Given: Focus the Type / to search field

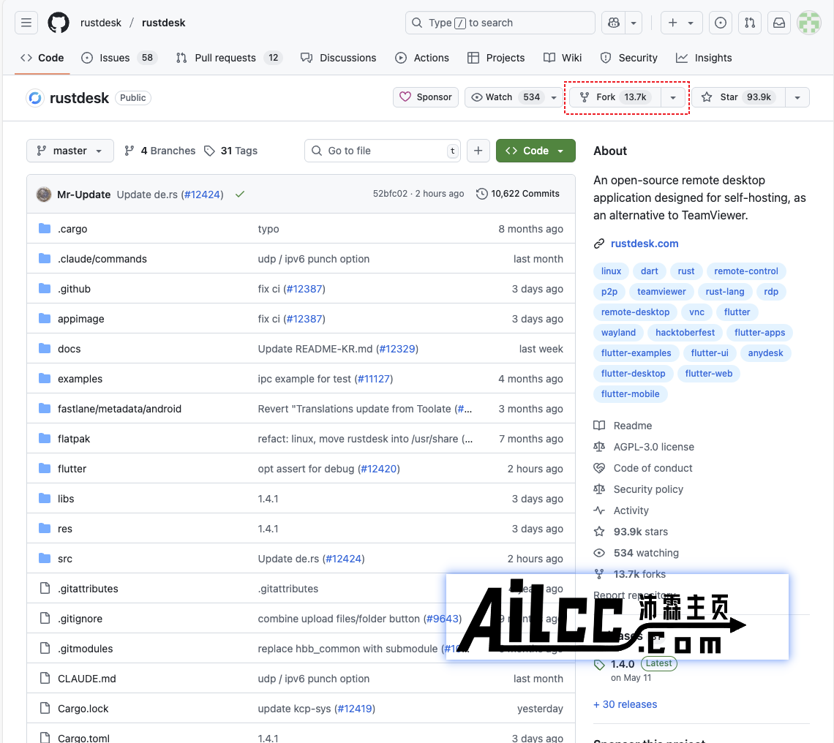Looking at the screenshot, I should click(x=500, y=23).
